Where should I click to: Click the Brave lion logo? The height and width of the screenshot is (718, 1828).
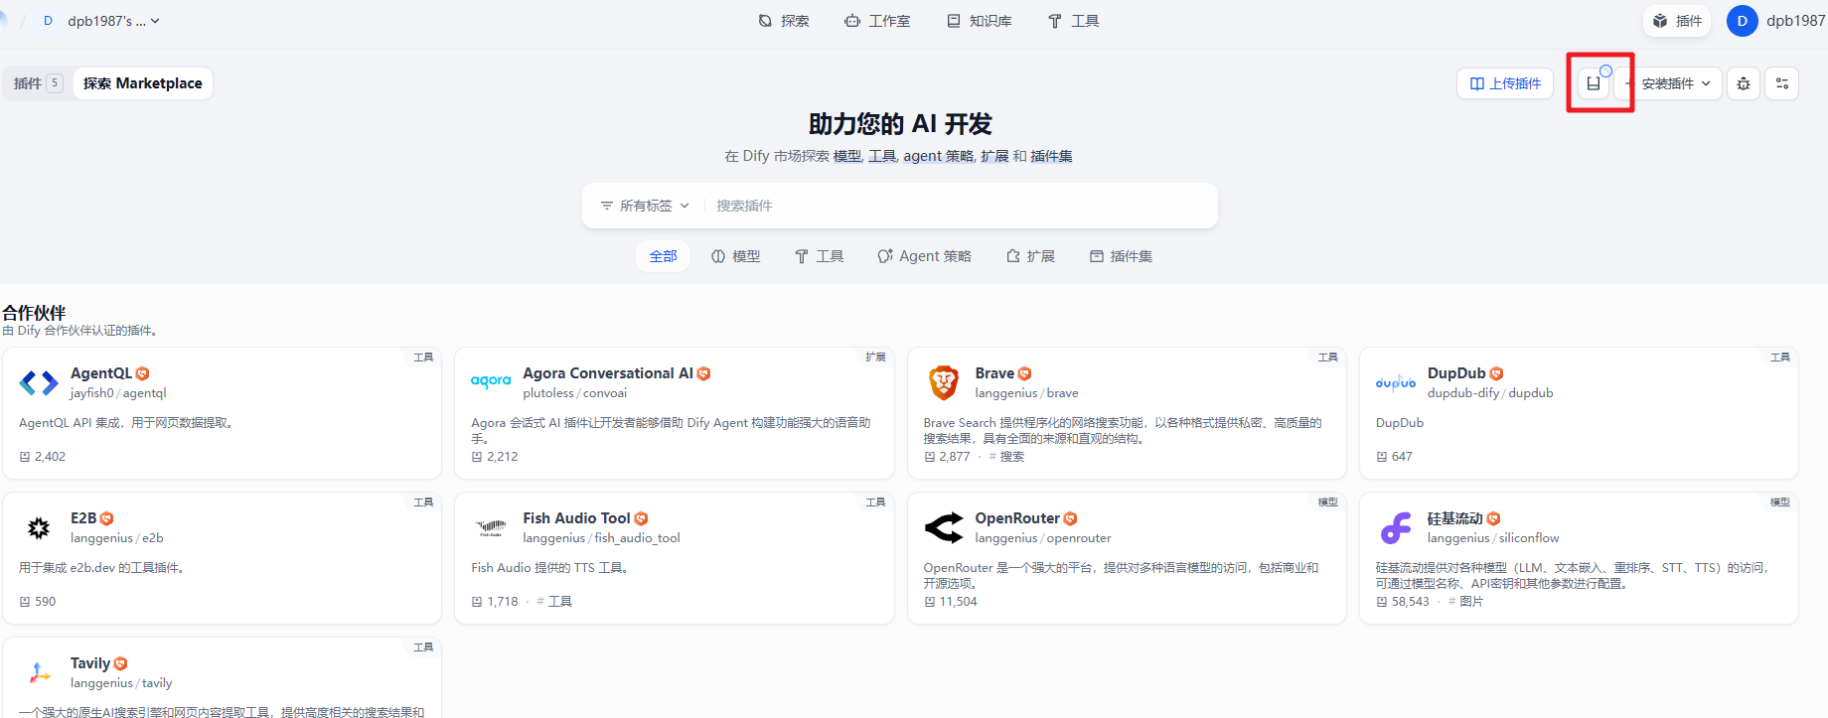(943, 382)
